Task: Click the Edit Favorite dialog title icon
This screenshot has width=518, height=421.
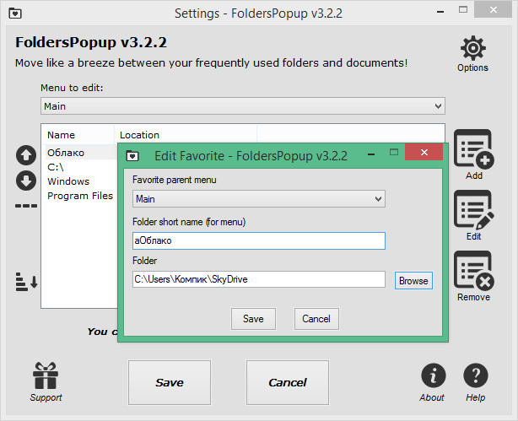Action: (x=132, y=155)
